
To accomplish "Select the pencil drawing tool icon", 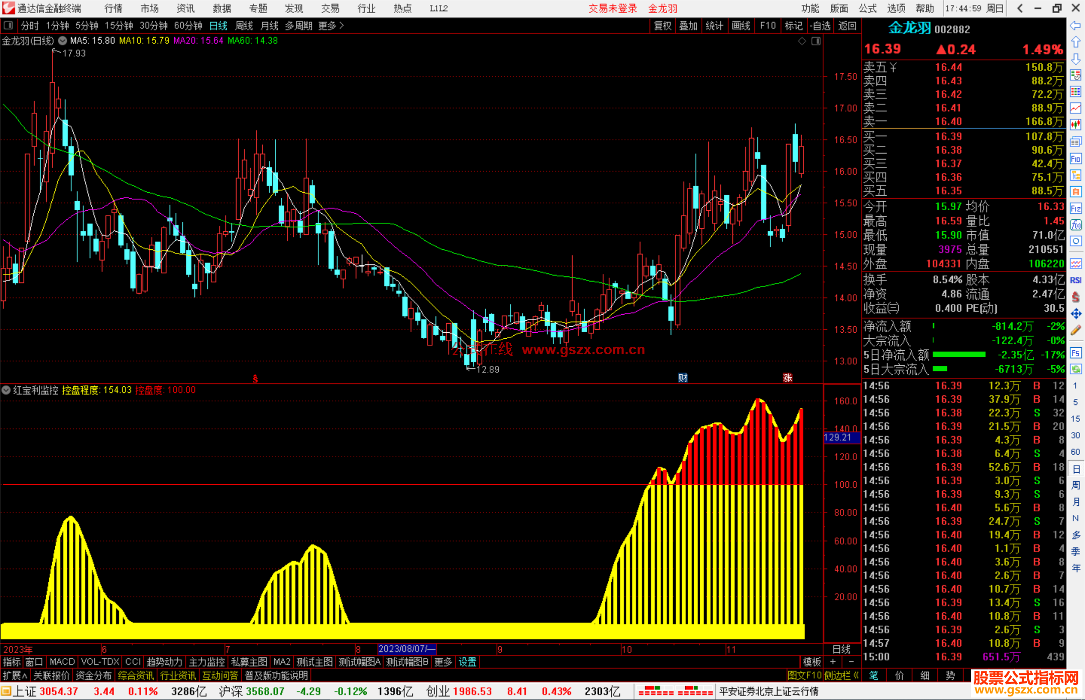I will coord(1075,330).
